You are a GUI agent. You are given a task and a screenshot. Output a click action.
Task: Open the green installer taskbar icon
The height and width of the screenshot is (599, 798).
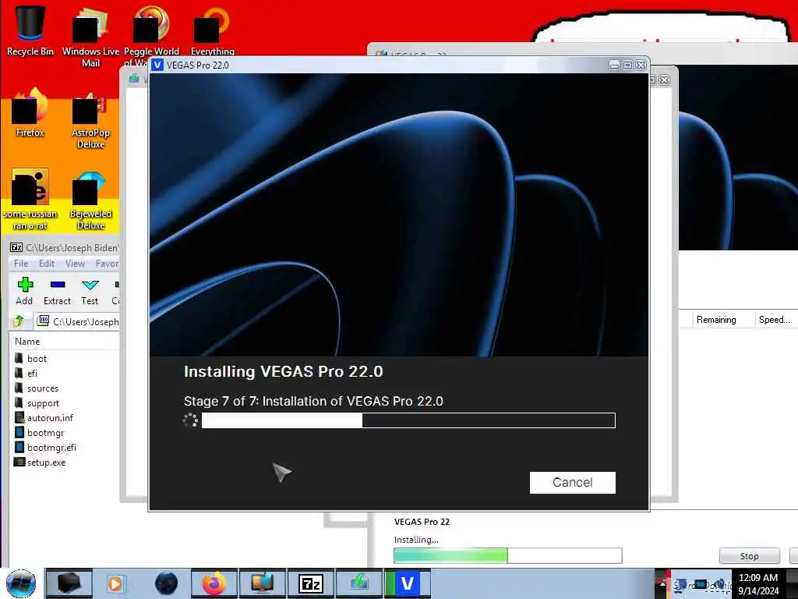coord(358,583)
